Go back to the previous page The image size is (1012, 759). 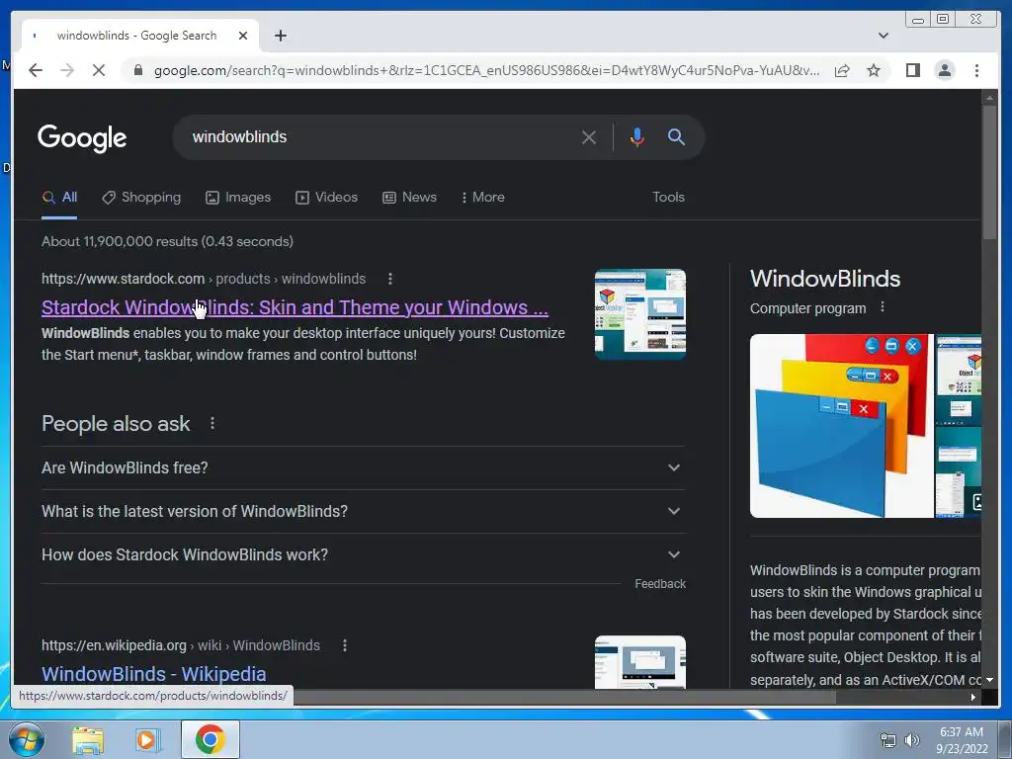[x=36, y=70]
